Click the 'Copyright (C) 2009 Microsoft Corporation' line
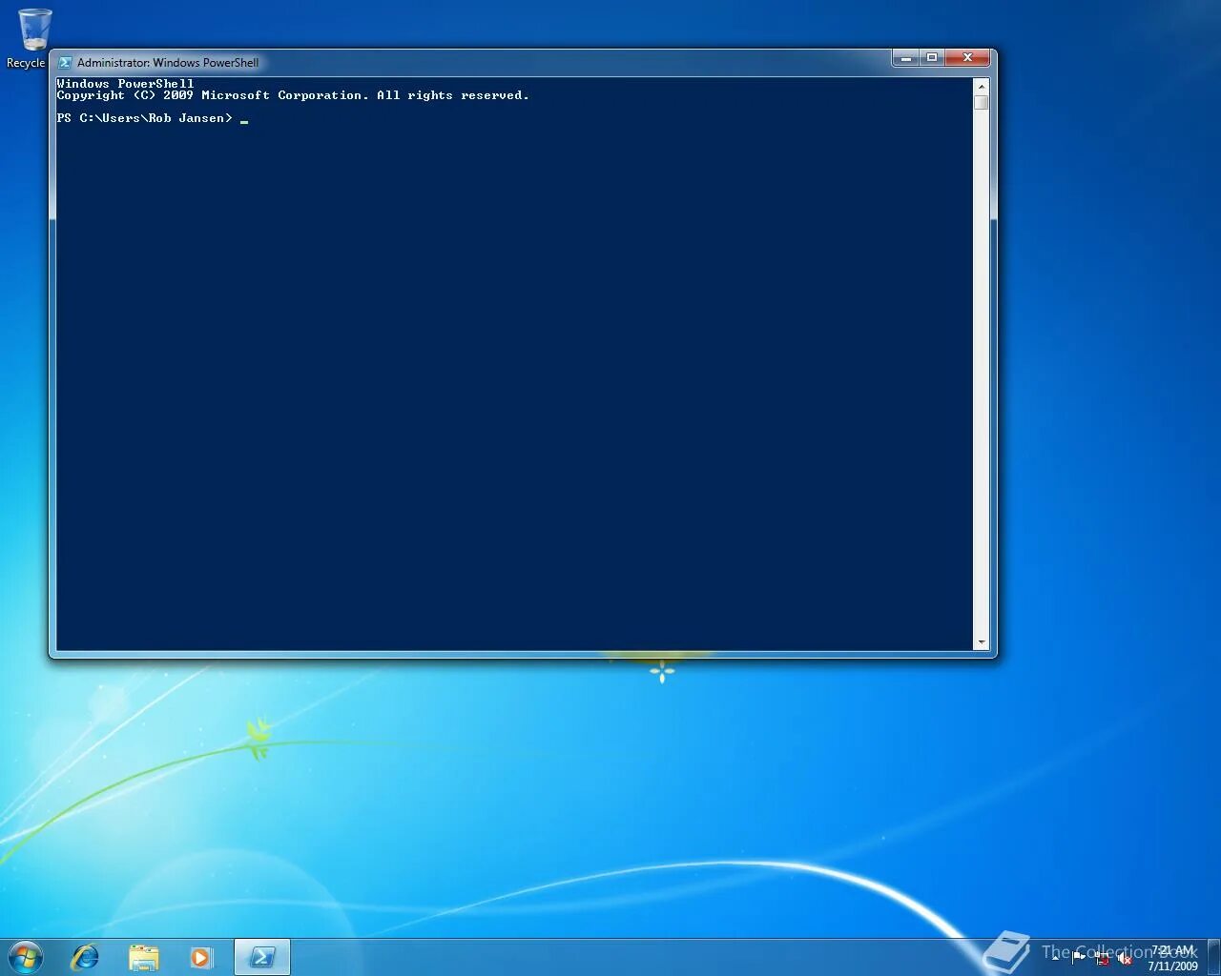 (293, 95)
